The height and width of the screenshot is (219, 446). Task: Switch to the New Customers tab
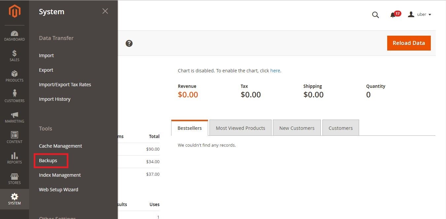pyautogui.click(x=297, y=128)
